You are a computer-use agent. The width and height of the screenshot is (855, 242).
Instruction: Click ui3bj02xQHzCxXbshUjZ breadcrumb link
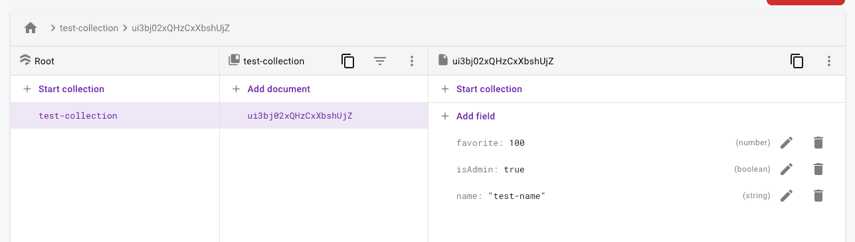pos(181,28)
